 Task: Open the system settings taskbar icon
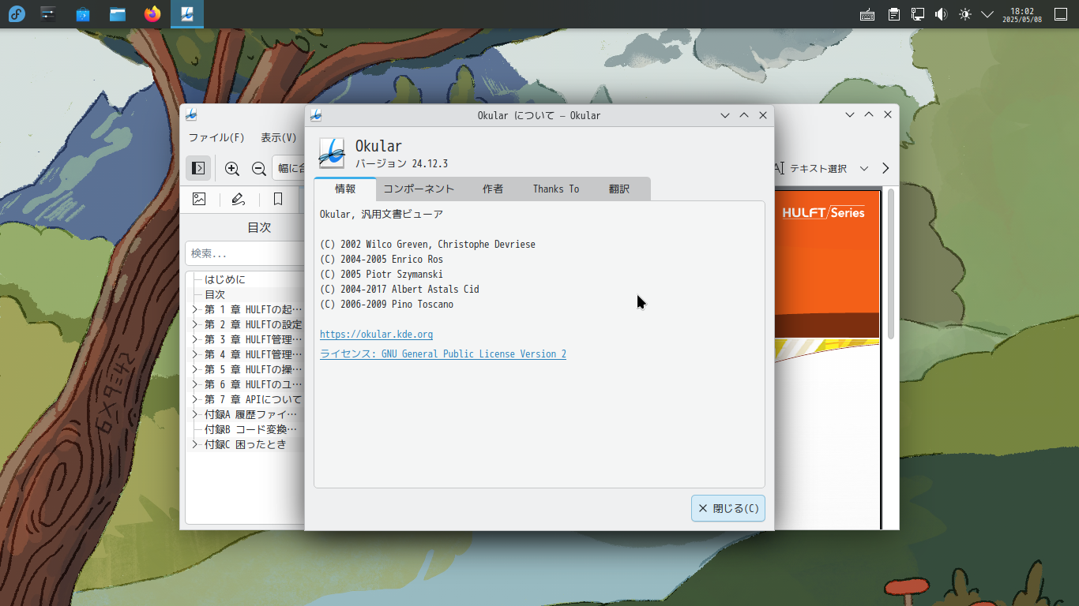[48, 13]
